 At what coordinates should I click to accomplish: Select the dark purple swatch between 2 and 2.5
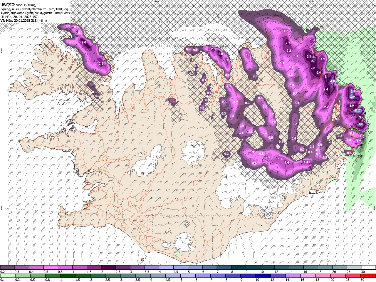(x=108, y=267)
